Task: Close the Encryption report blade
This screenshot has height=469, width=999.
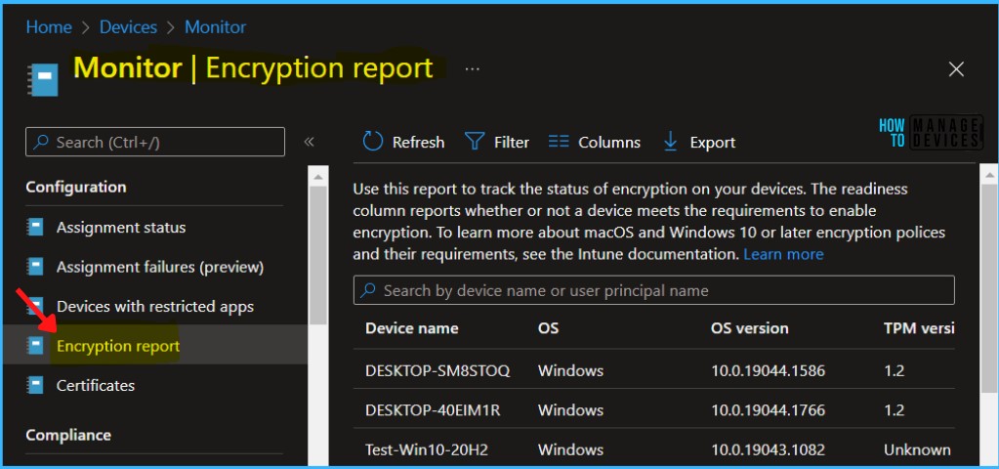Action: click(956, 69)
